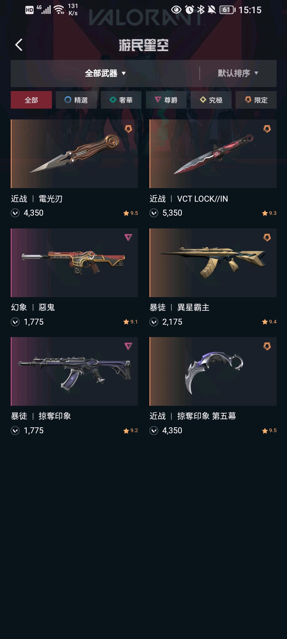Open the 全部武器 weapon dropdown
The image size is (287, 639).
coord(105,73)
